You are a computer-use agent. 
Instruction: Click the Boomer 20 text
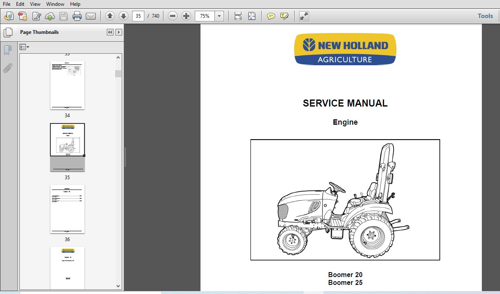pyautogui.click(x=345, y=275)
